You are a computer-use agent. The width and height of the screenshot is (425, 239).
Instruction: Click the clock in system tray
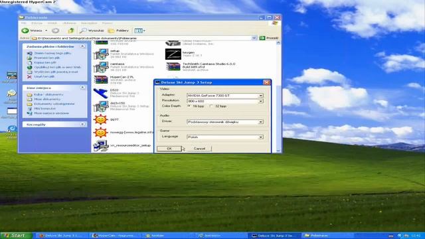coord(416,236)
